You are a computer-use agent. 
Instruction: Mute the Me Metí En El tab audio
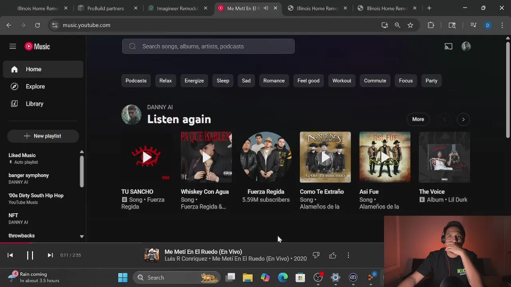point(266,8)
